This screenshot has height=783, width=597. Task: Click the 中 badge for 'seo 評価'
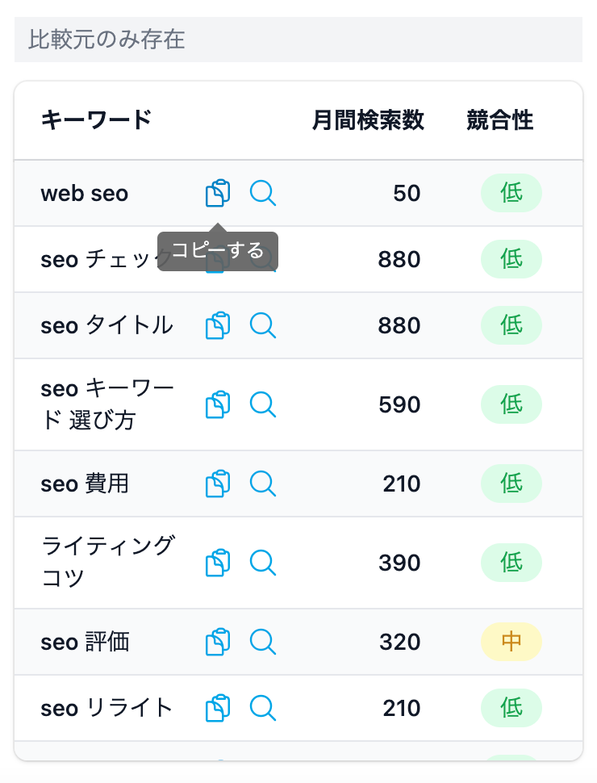tap(511, 642)
